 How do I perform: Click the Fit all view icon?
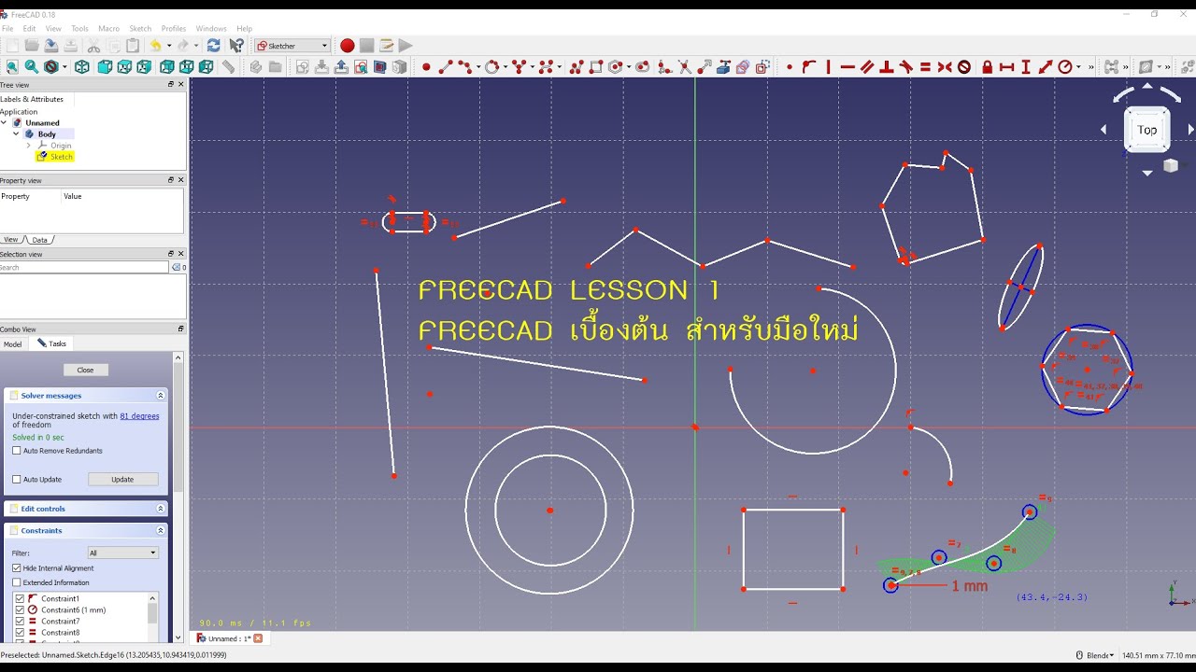click(x=12, y=66)
